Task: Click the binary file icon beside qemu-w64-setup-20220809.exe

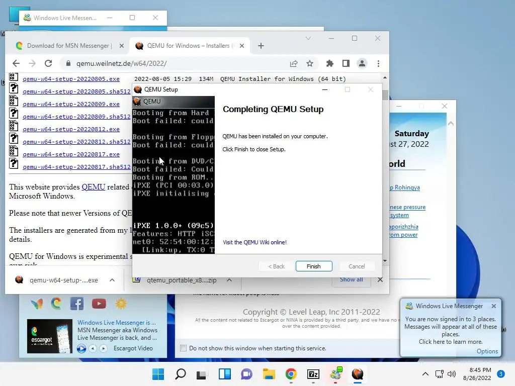Action: click(x=14, y=101)
